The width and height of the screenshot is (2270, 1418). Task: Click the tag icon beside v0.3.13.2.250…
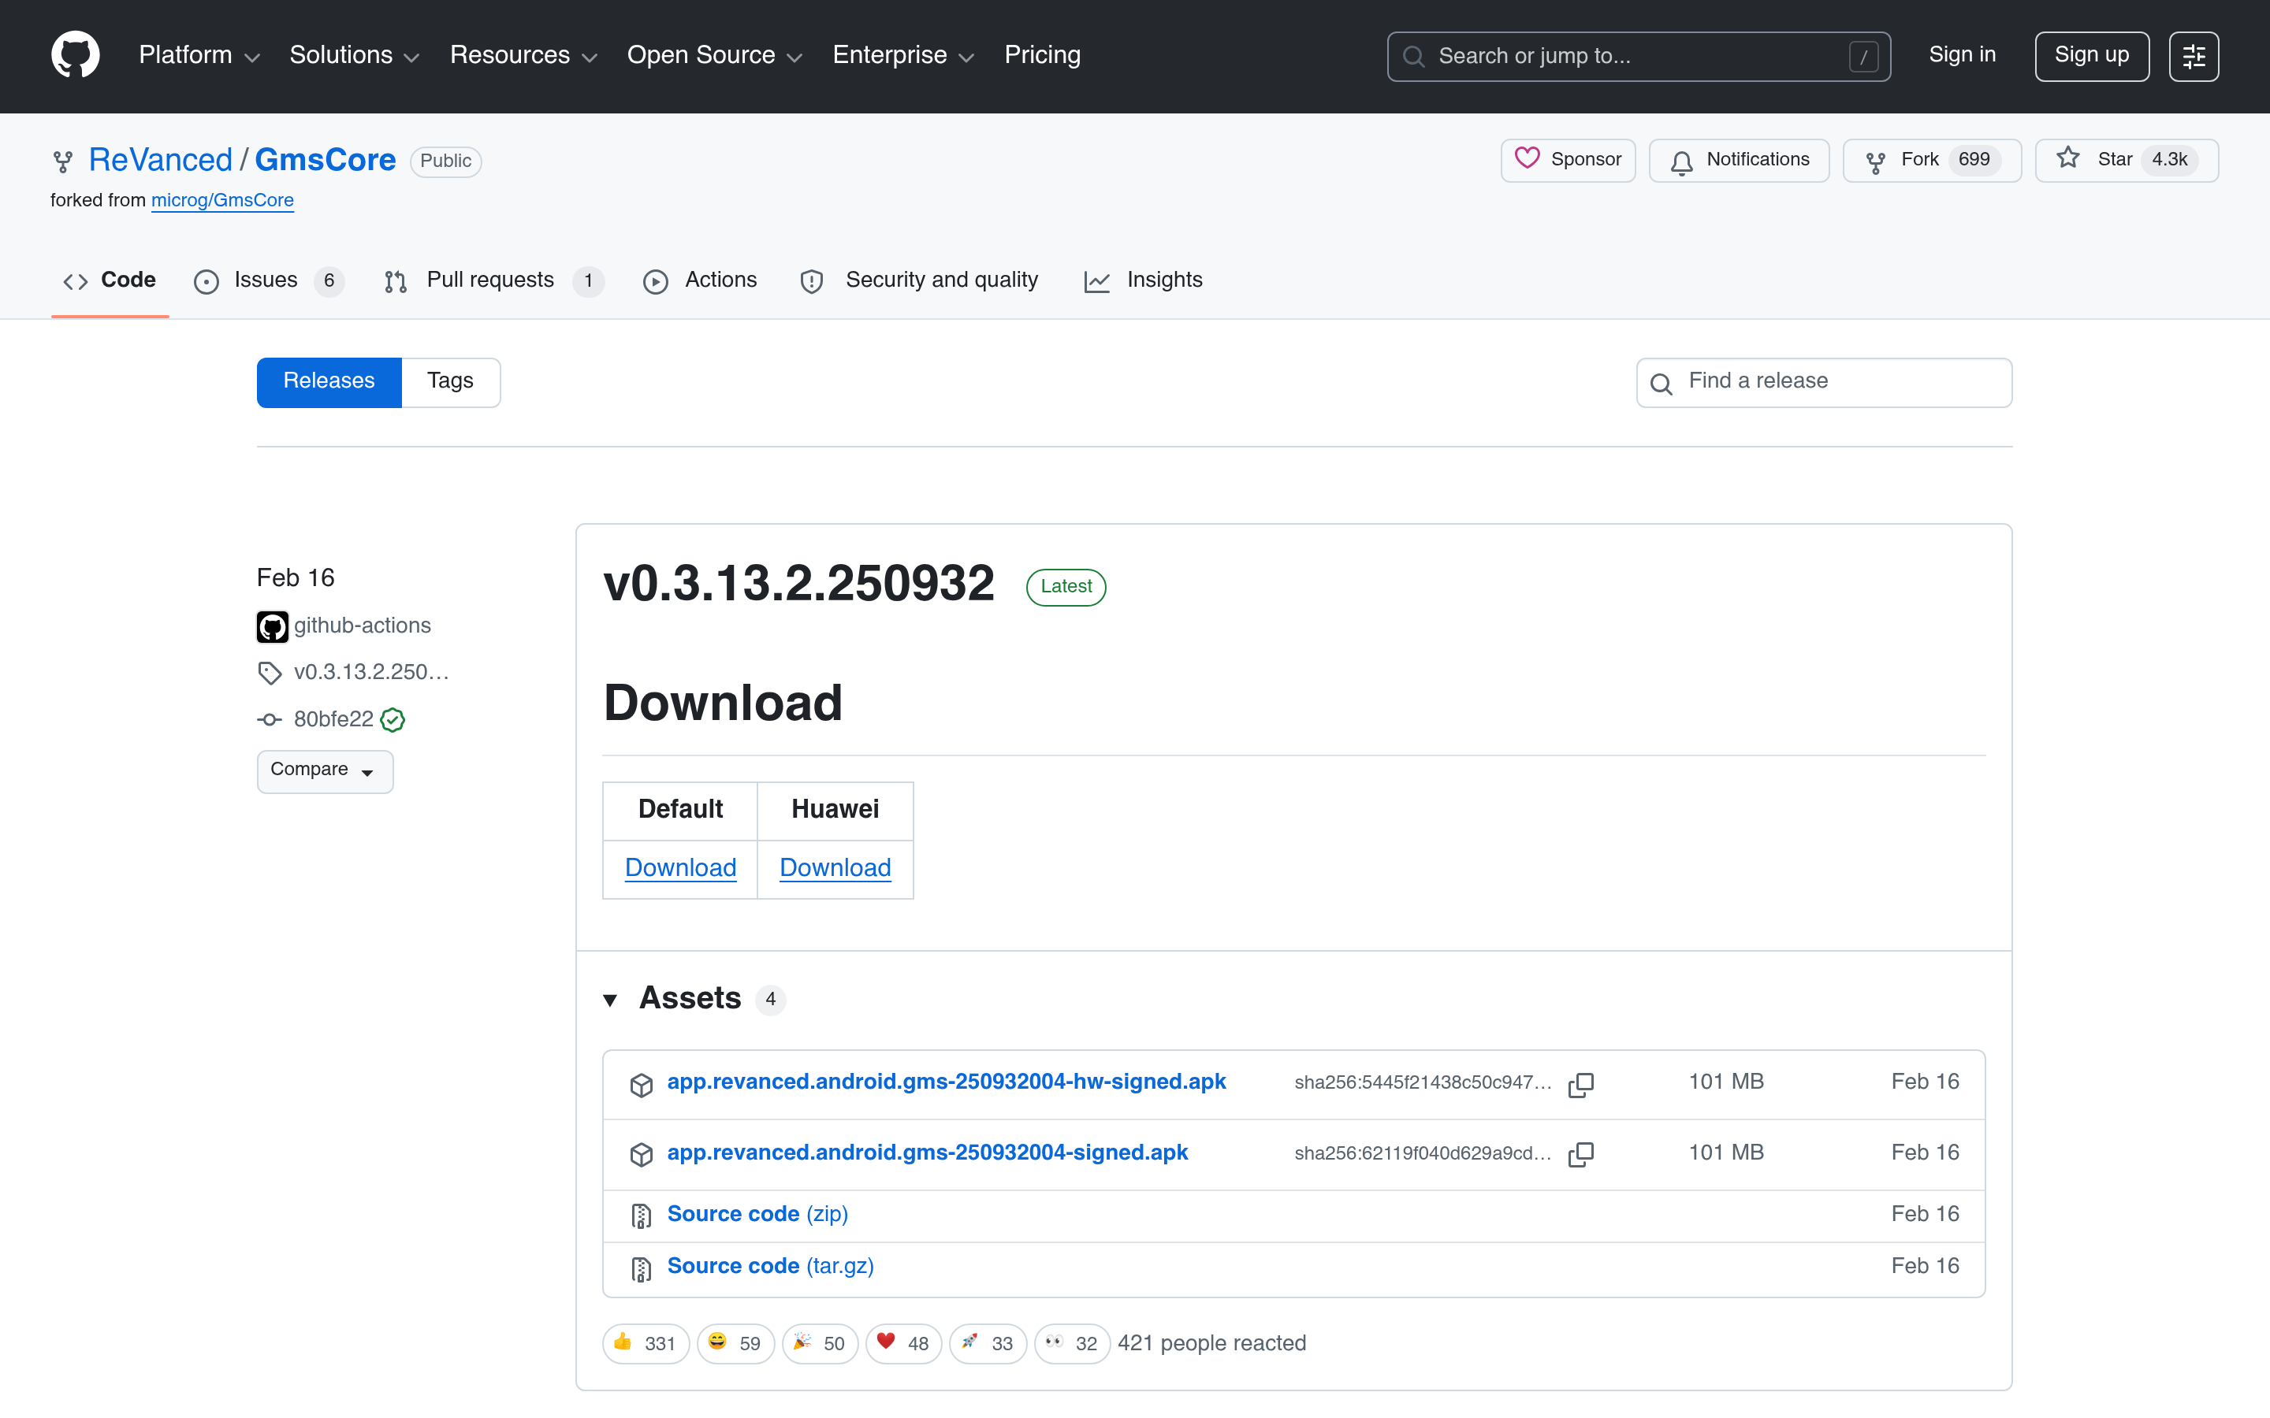[x=270, y=673]
